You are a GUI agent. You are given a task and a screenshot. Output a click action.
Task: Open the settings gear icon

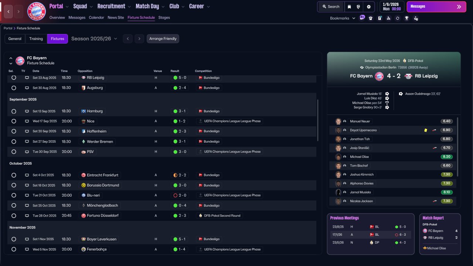click(x=369, y=7)
